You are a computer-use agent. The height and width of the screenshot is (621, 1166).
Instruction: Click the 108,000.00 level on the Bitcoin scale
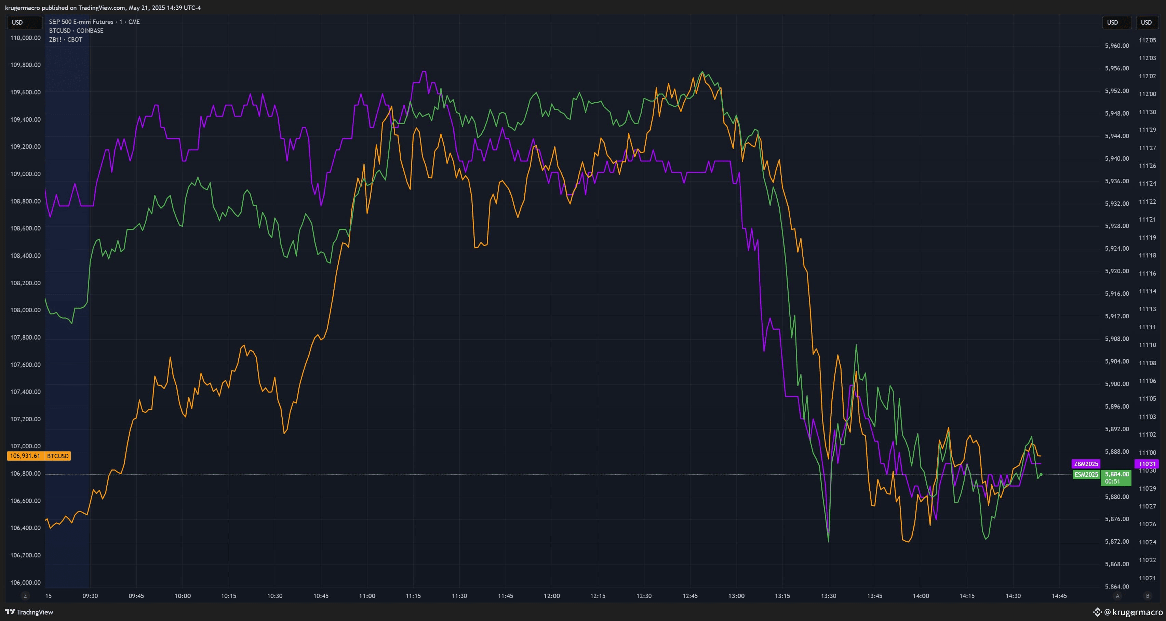coord(25,310)
